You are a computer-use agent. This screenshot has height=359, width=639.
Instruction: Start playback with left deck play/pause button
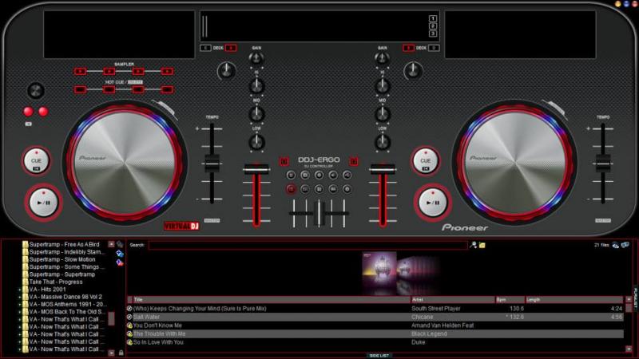click(43, 203)
